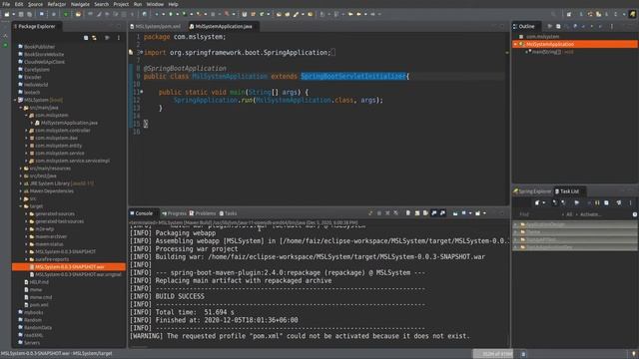Click the Open Perspective icon
Viewport: 639px width, 359px height.
pos(569,14)
